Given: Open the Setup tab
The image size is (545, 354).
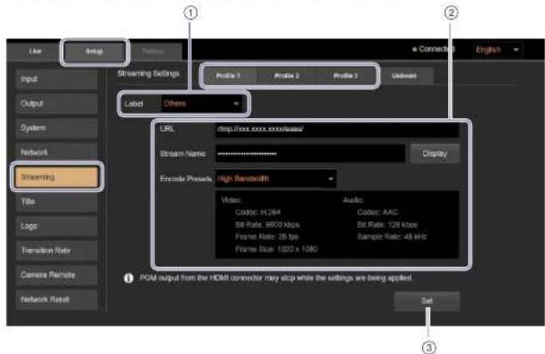Looking at the screenshot, I should coord(94,52).
